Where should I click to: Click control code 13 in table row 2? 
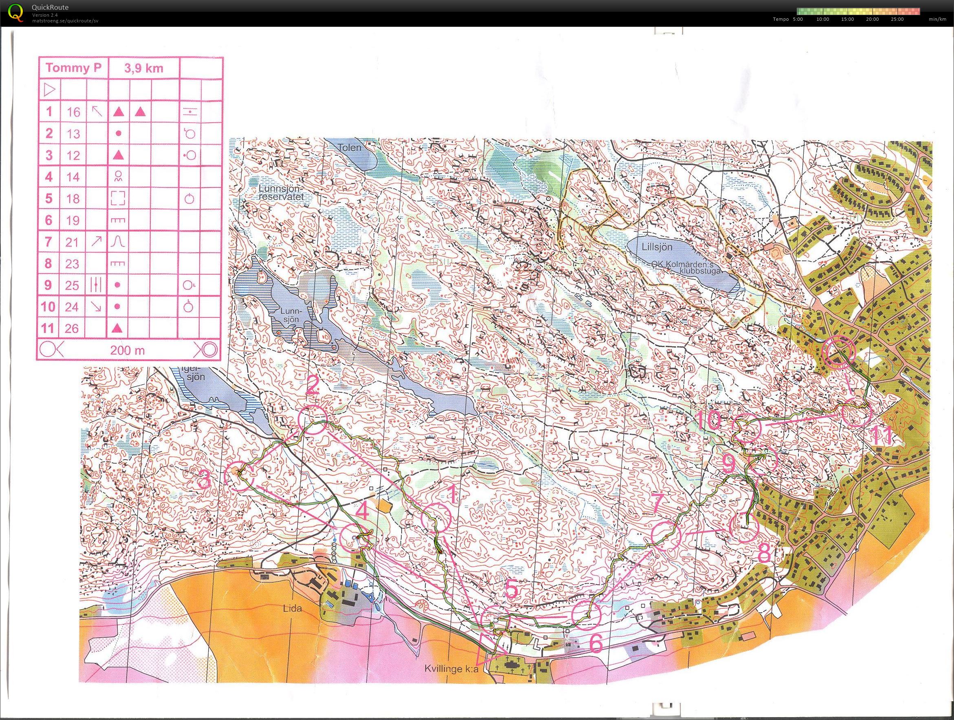point(73,134)
